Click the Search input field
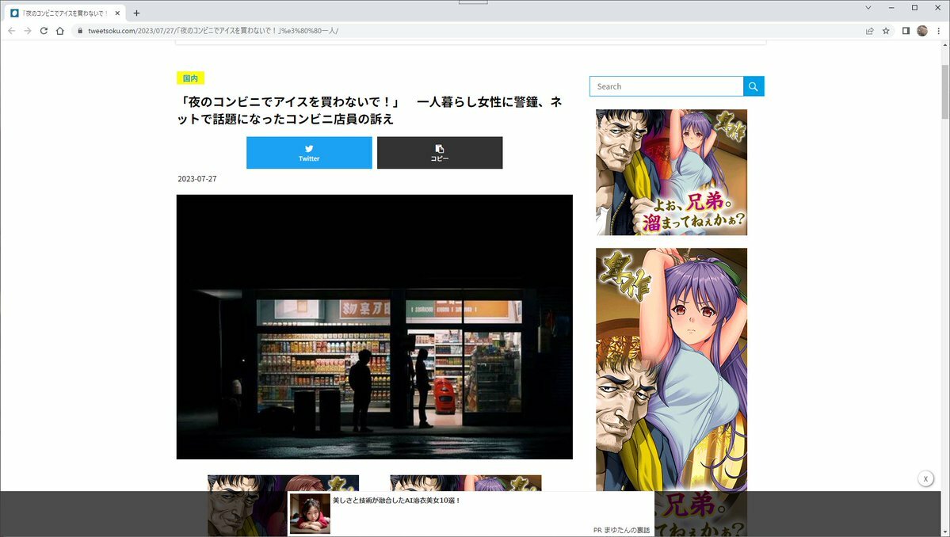This screenshot has height=537, width=950. (x=666, y=86)
